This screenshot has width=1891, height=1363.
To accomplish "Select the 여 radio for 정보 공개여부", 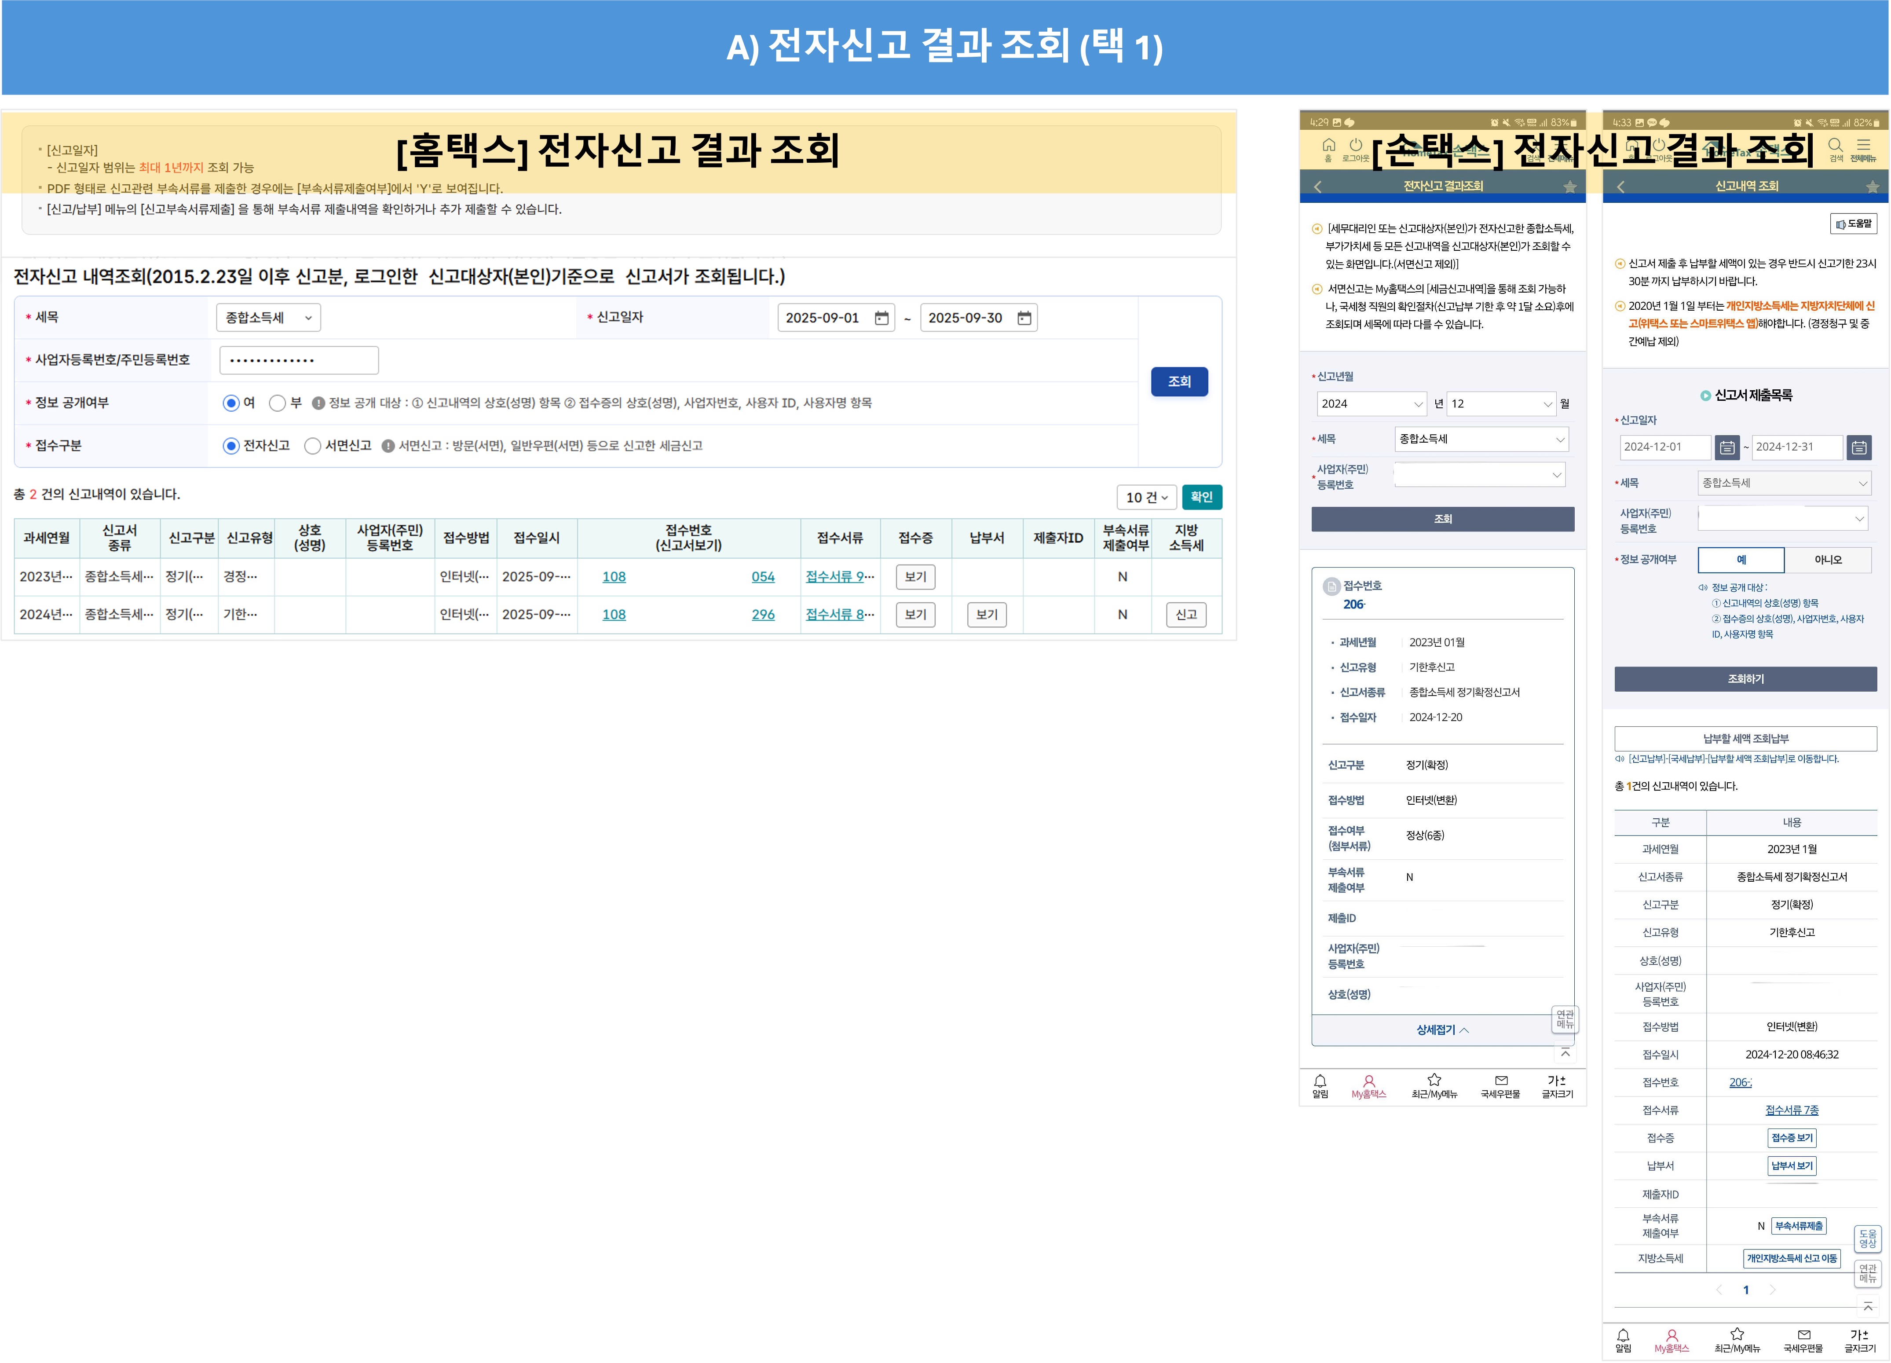I will 231,403.
